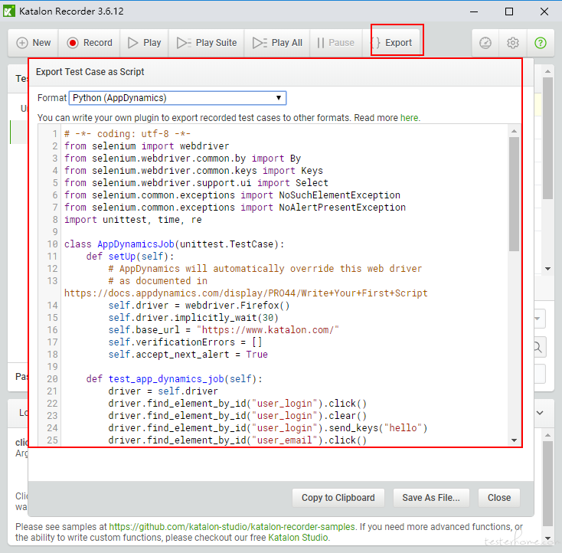Click the dropdown arrow right of dialog
The width and height of the screenshot is (562, 553).
click(x=537, y=319)
